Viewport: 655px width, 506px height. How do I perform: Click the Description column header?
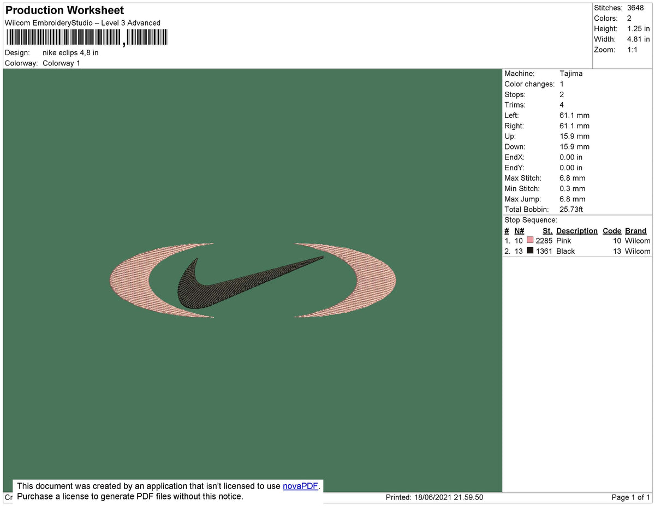click(577, 230)
